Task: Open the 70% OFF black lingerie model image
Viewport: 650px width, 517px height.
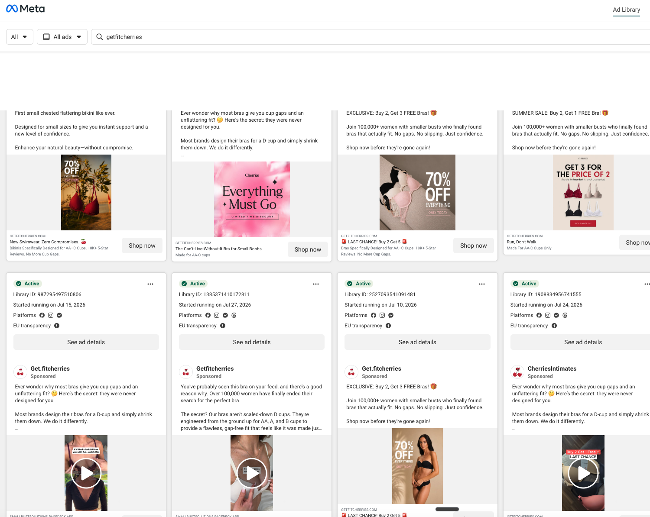Action: point(417,466)
